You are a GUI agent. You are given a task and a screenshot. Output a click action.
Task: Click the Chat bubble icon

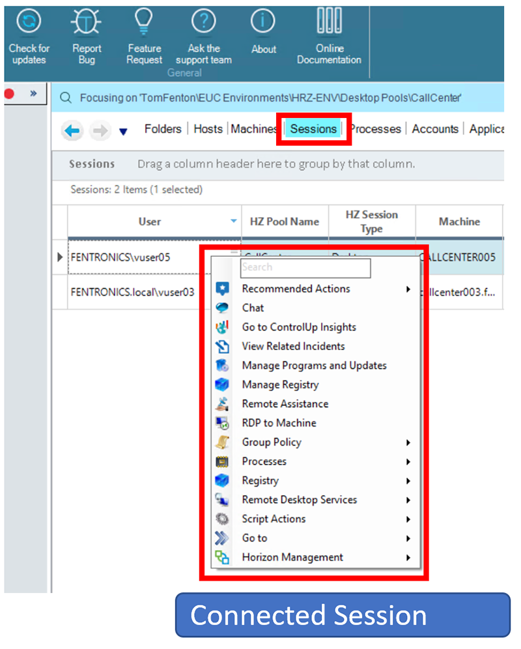(222, 308)
